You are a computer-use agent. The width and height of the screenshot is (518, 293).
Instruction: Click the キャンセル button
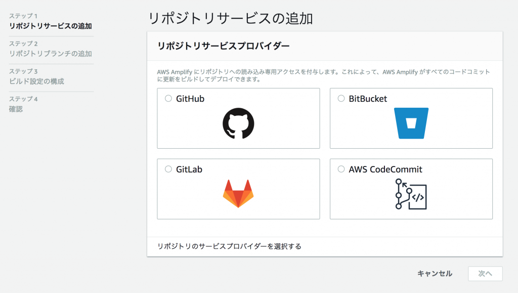435,273
